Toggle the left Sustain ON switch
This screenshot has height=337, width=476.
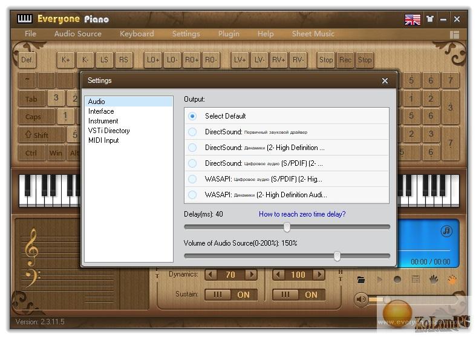coord(231,295)
